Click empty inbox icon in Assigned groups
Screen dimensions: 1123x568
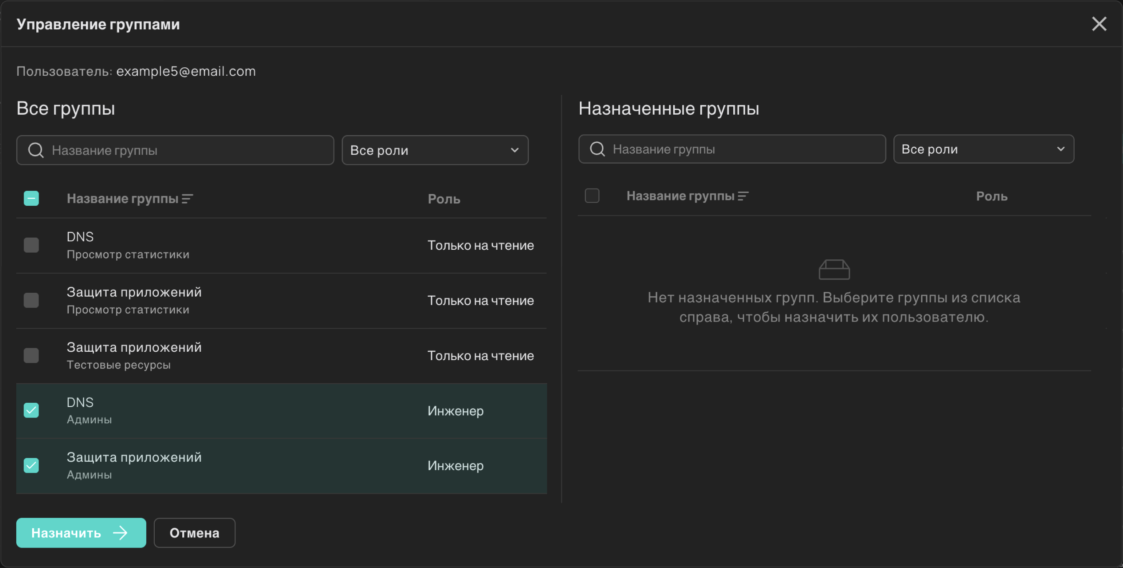point(835,270)
